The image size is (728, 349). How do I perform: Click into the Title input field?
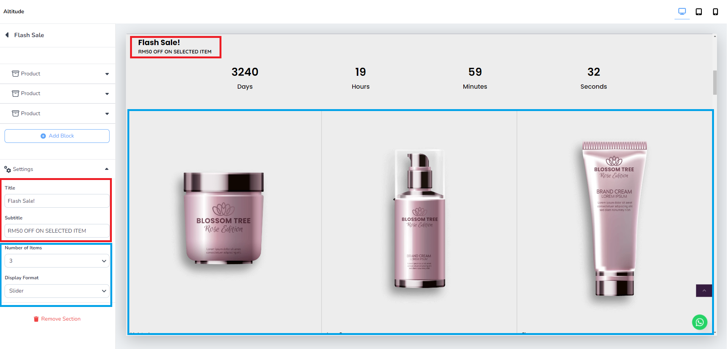tap(57, 201)
